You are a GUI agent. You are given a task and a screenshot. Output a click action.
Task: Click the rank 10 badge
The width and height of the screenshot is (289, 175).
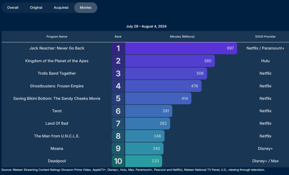tap(118, 161)
